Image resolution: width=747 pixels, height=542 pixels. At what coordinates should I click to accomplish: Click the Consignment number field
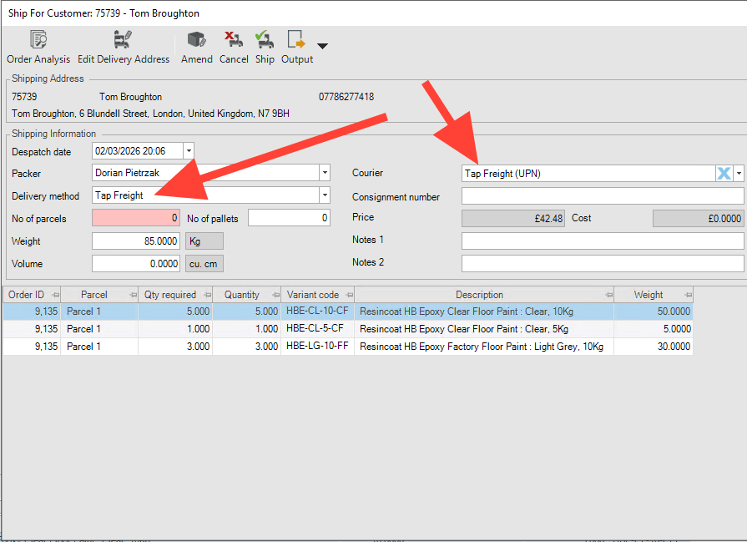[x=603, y=196]
